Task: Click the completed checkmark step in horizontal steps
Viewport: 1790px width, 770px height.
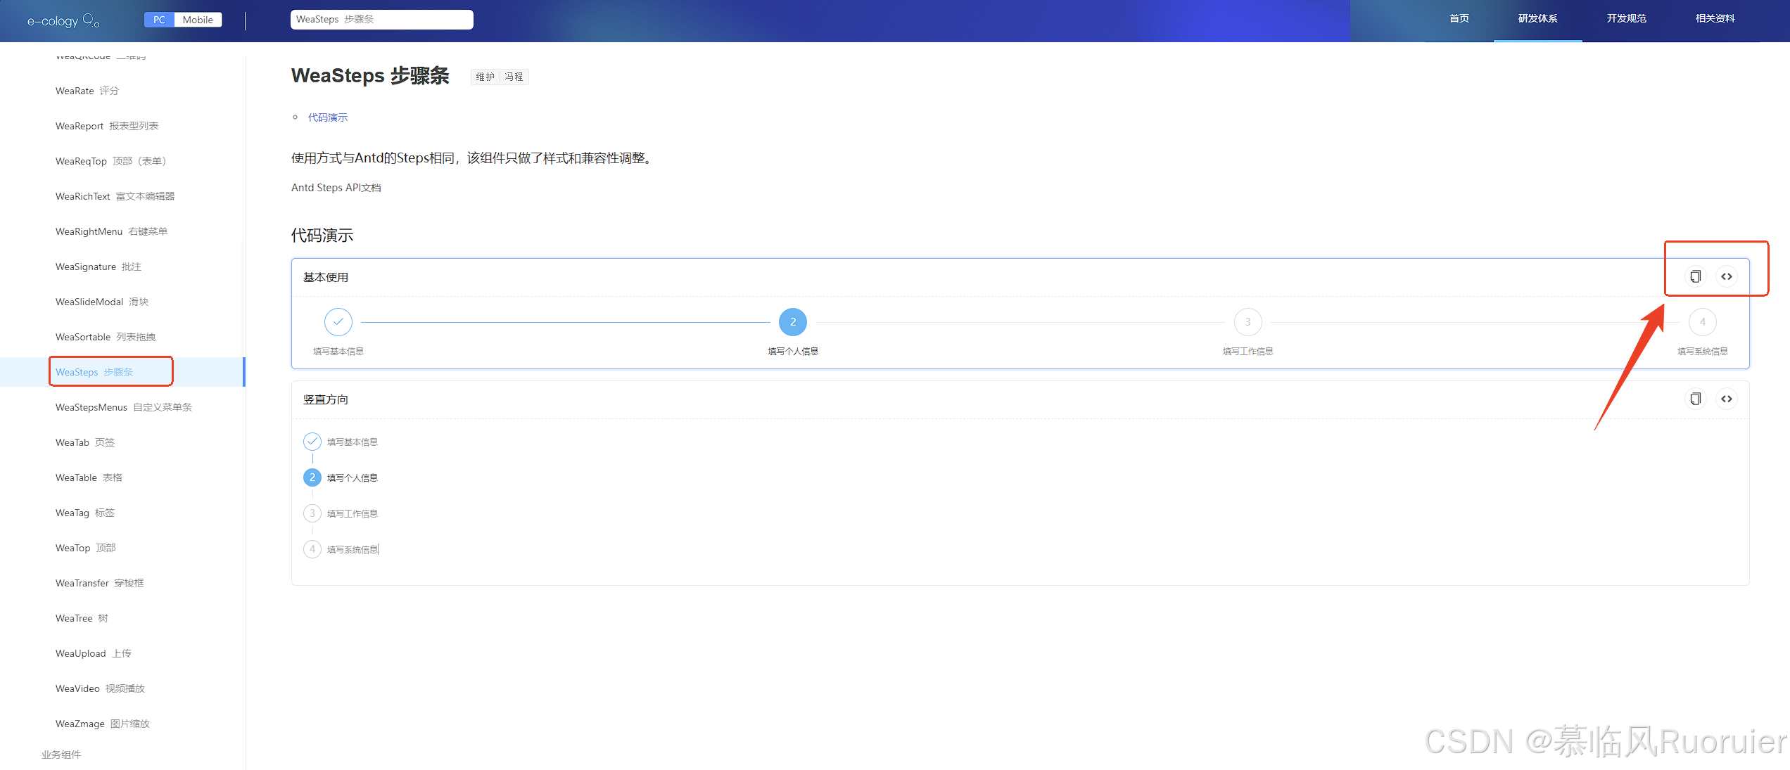Action: 338,321
